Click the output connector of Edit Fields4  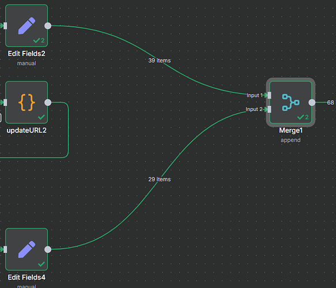48,249
